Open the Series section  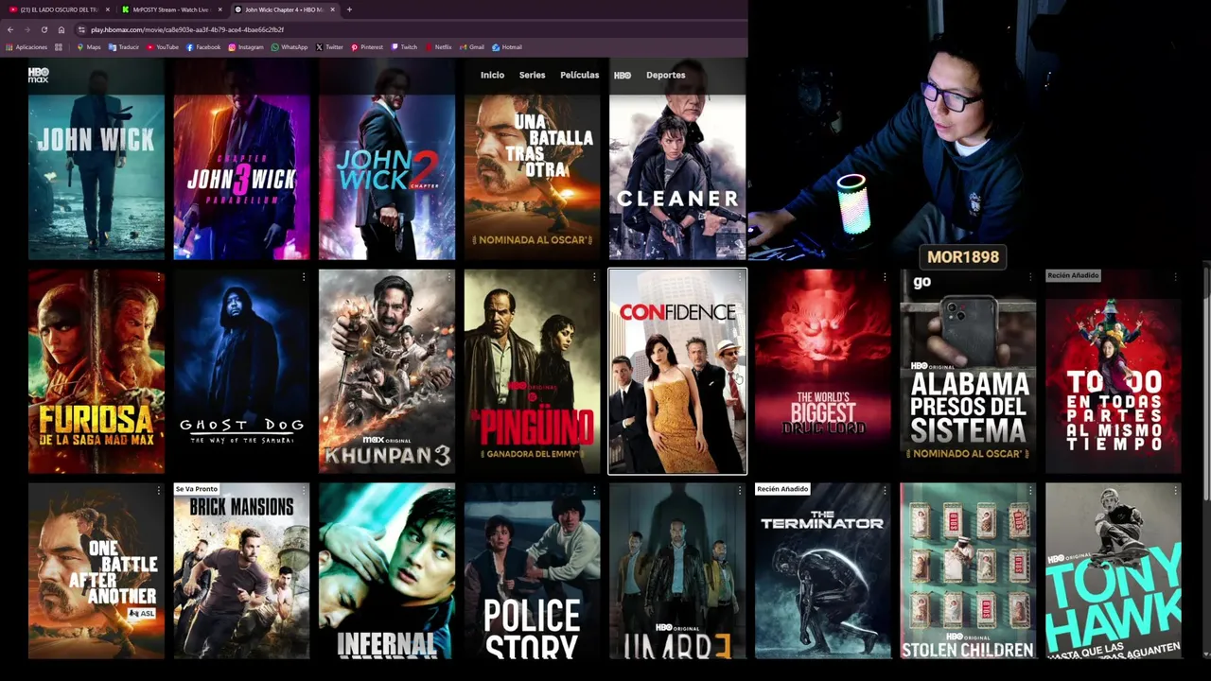click(x=532, y=75)
